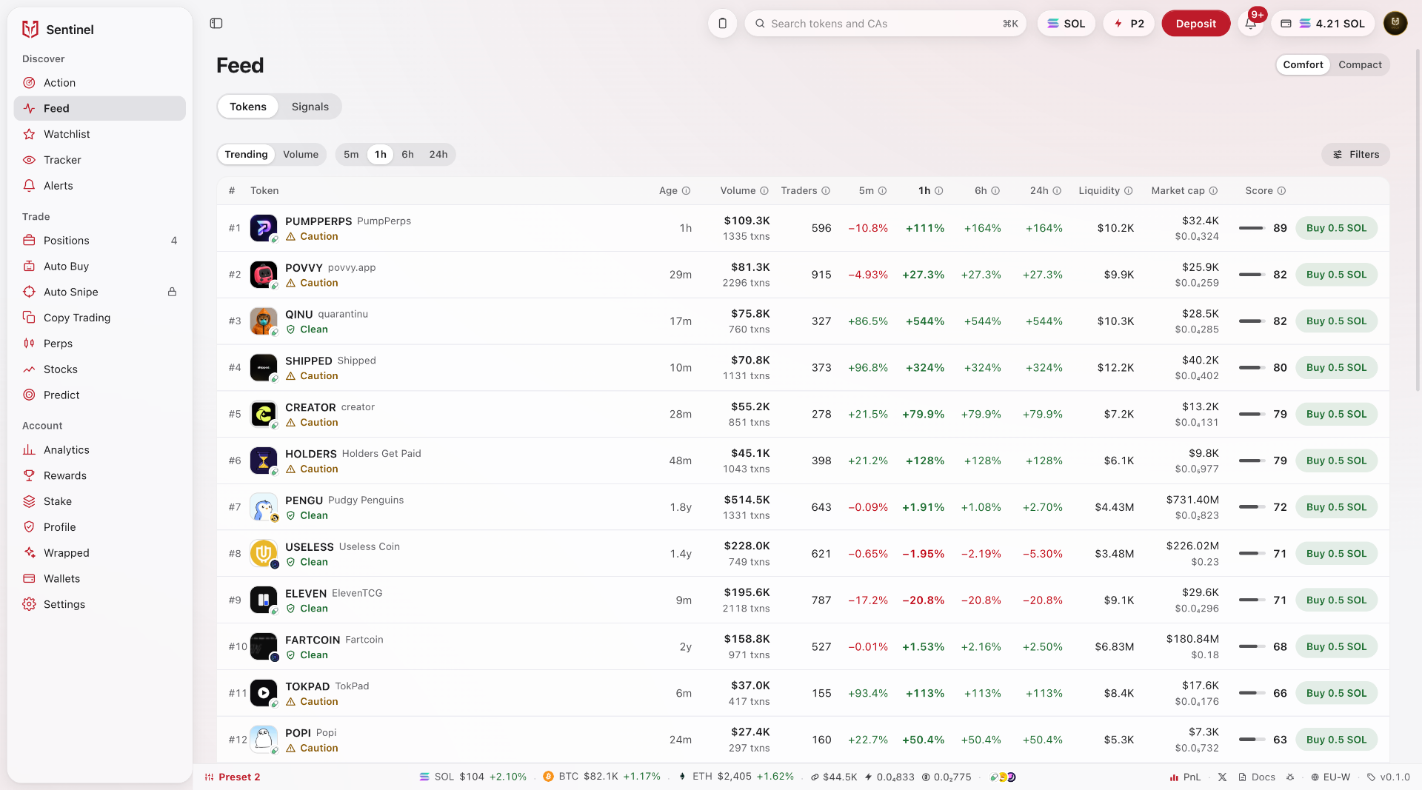Select the Volume sort toggle
The height and width of the screenshot is (790, 1422).
point(301,155)
